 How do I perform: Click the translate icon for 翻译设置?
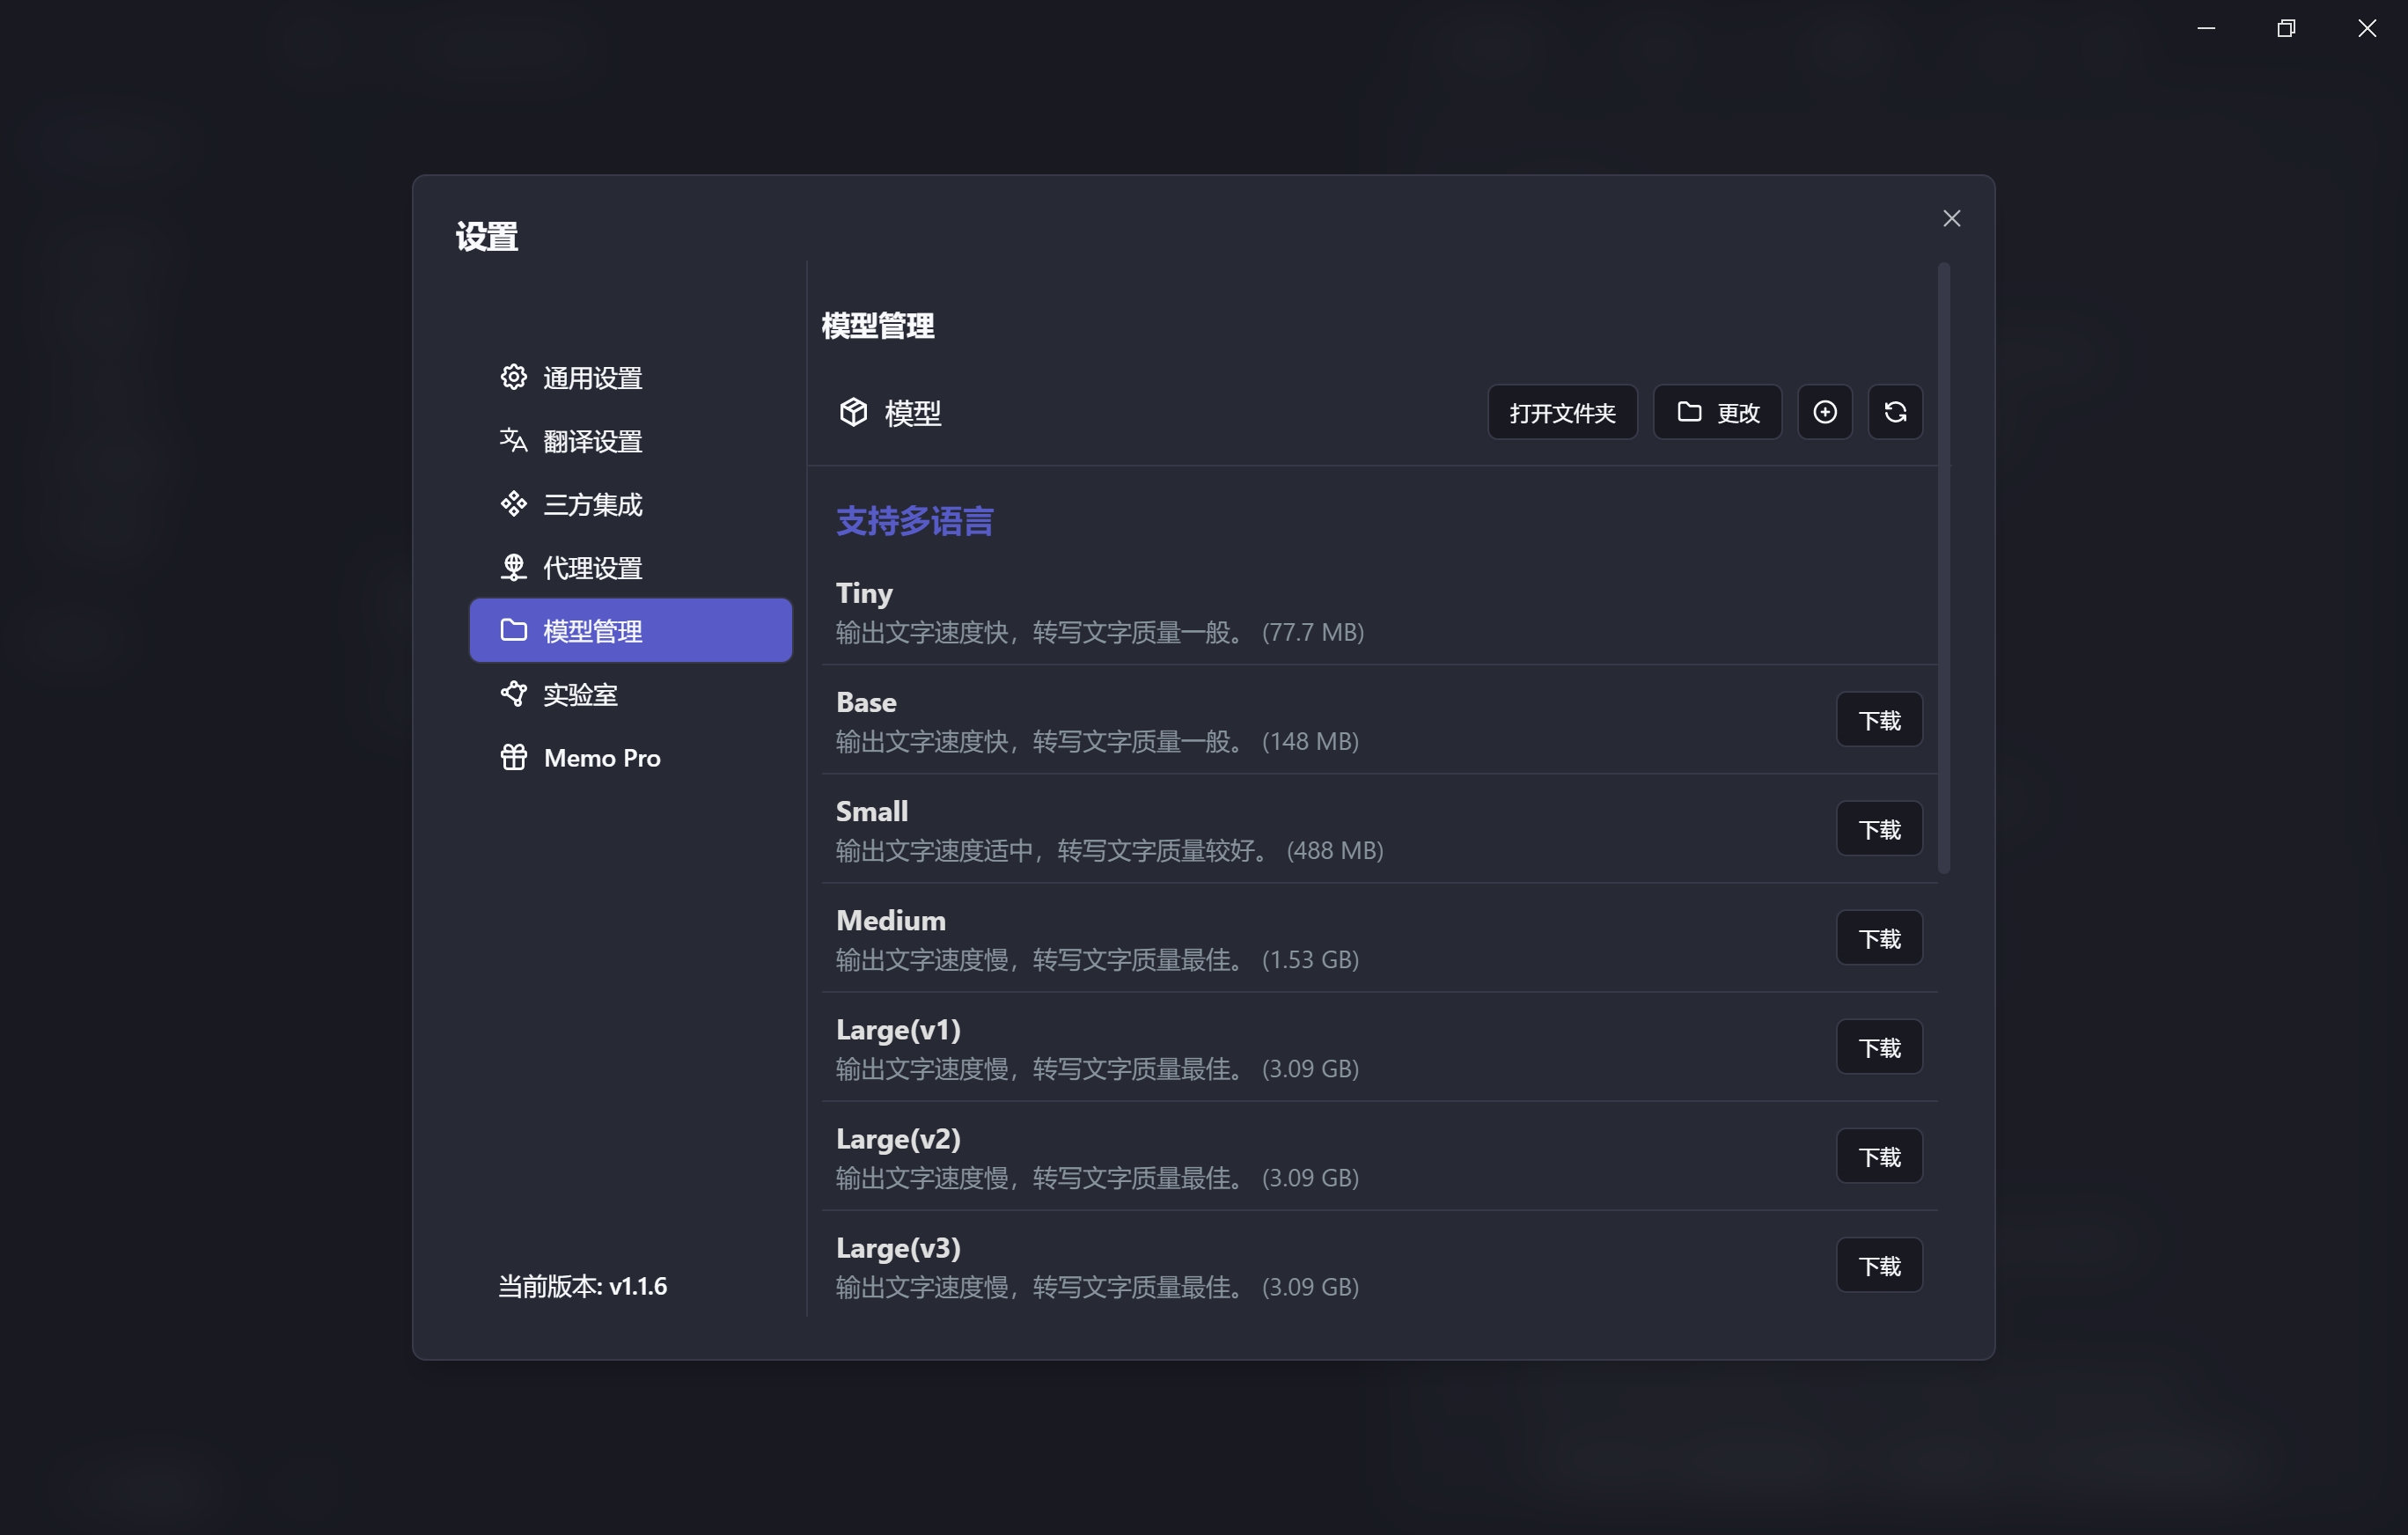513,440
